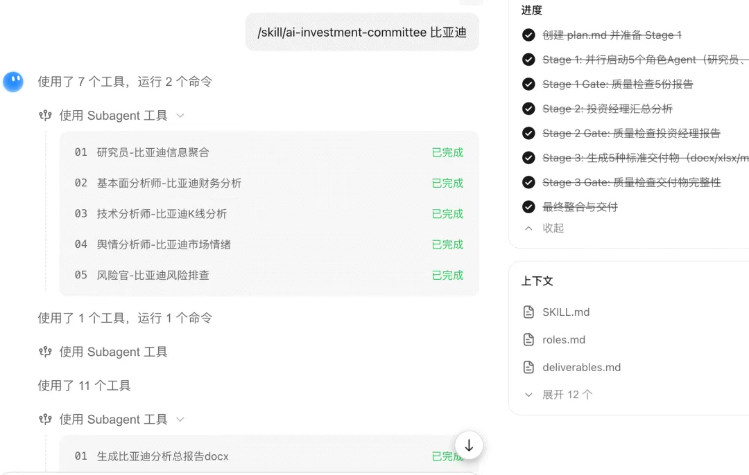749x475 pixels.
Task: Click 已完成 status of 基本面分析师-比亚迪财务分析
Action: coord(447,183)
